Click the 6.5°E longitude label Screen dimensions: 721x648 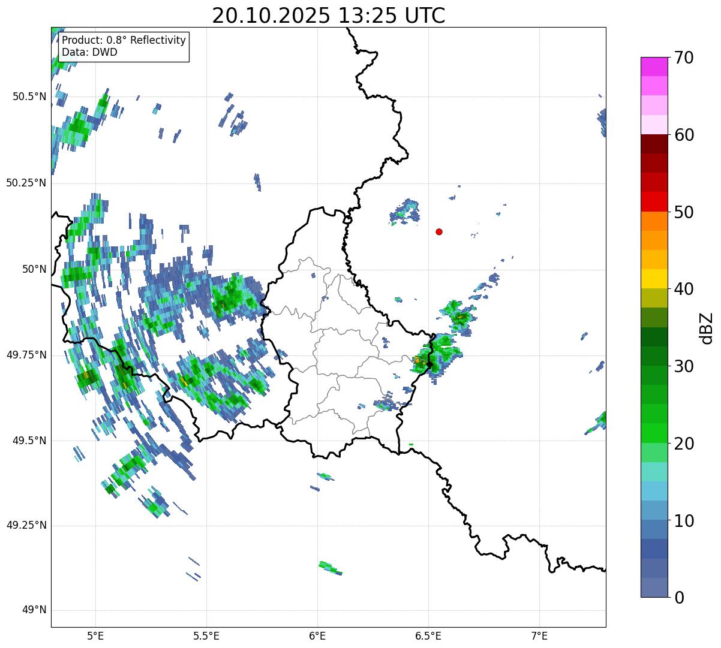428,635
